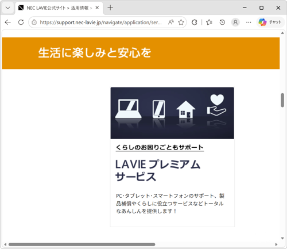Go back to previous page

8,22
